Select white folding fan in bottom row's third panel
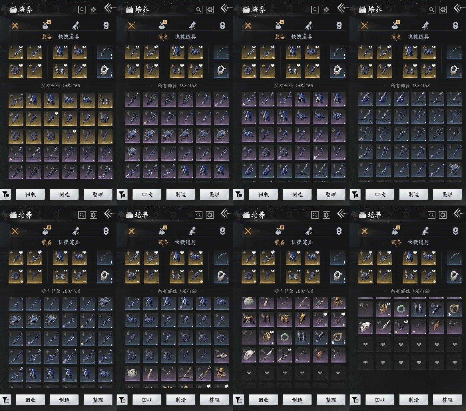 pyautogui.click(x=249, y=355)
